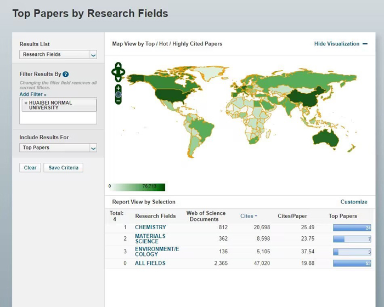Click the Add Filter link
The width and height of the screenshot is (384, 307).
coord(33,94)
